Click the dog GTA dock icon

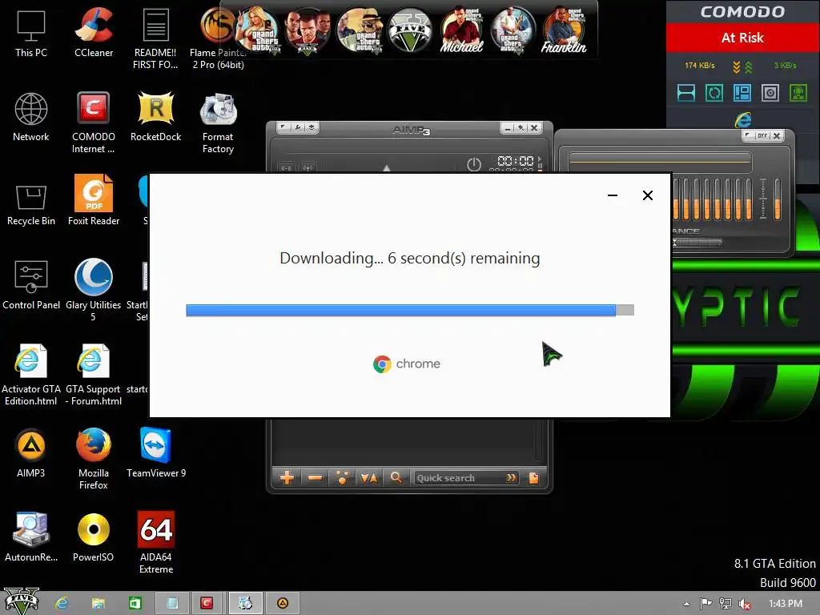(x=359, y=30)
